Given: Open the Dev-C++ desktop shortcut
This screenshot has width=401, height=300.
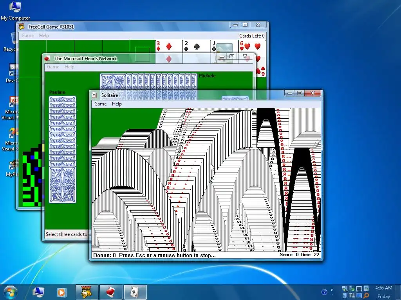Looking at the screenshot, I should (12, 73).
